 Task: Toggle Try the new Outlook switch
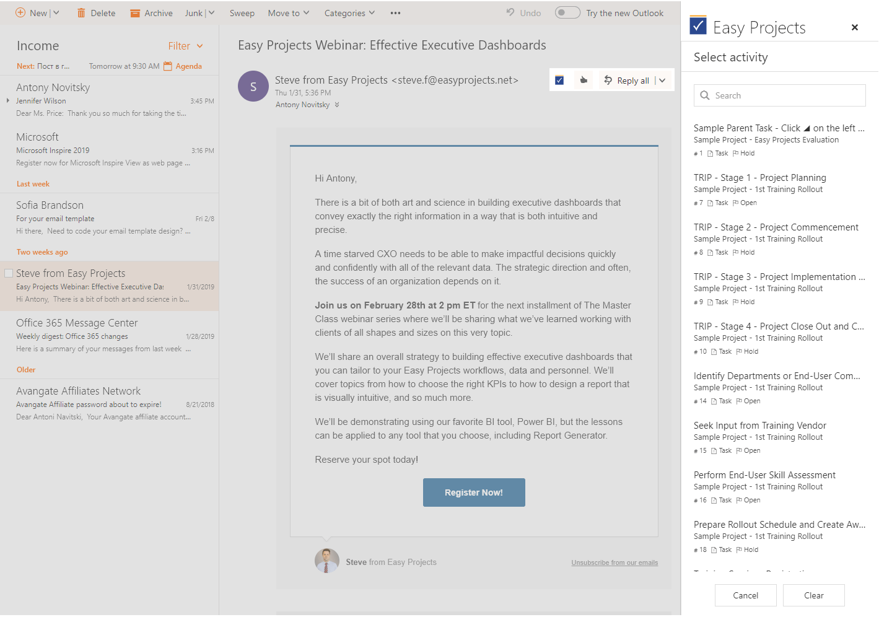point(567,12)
